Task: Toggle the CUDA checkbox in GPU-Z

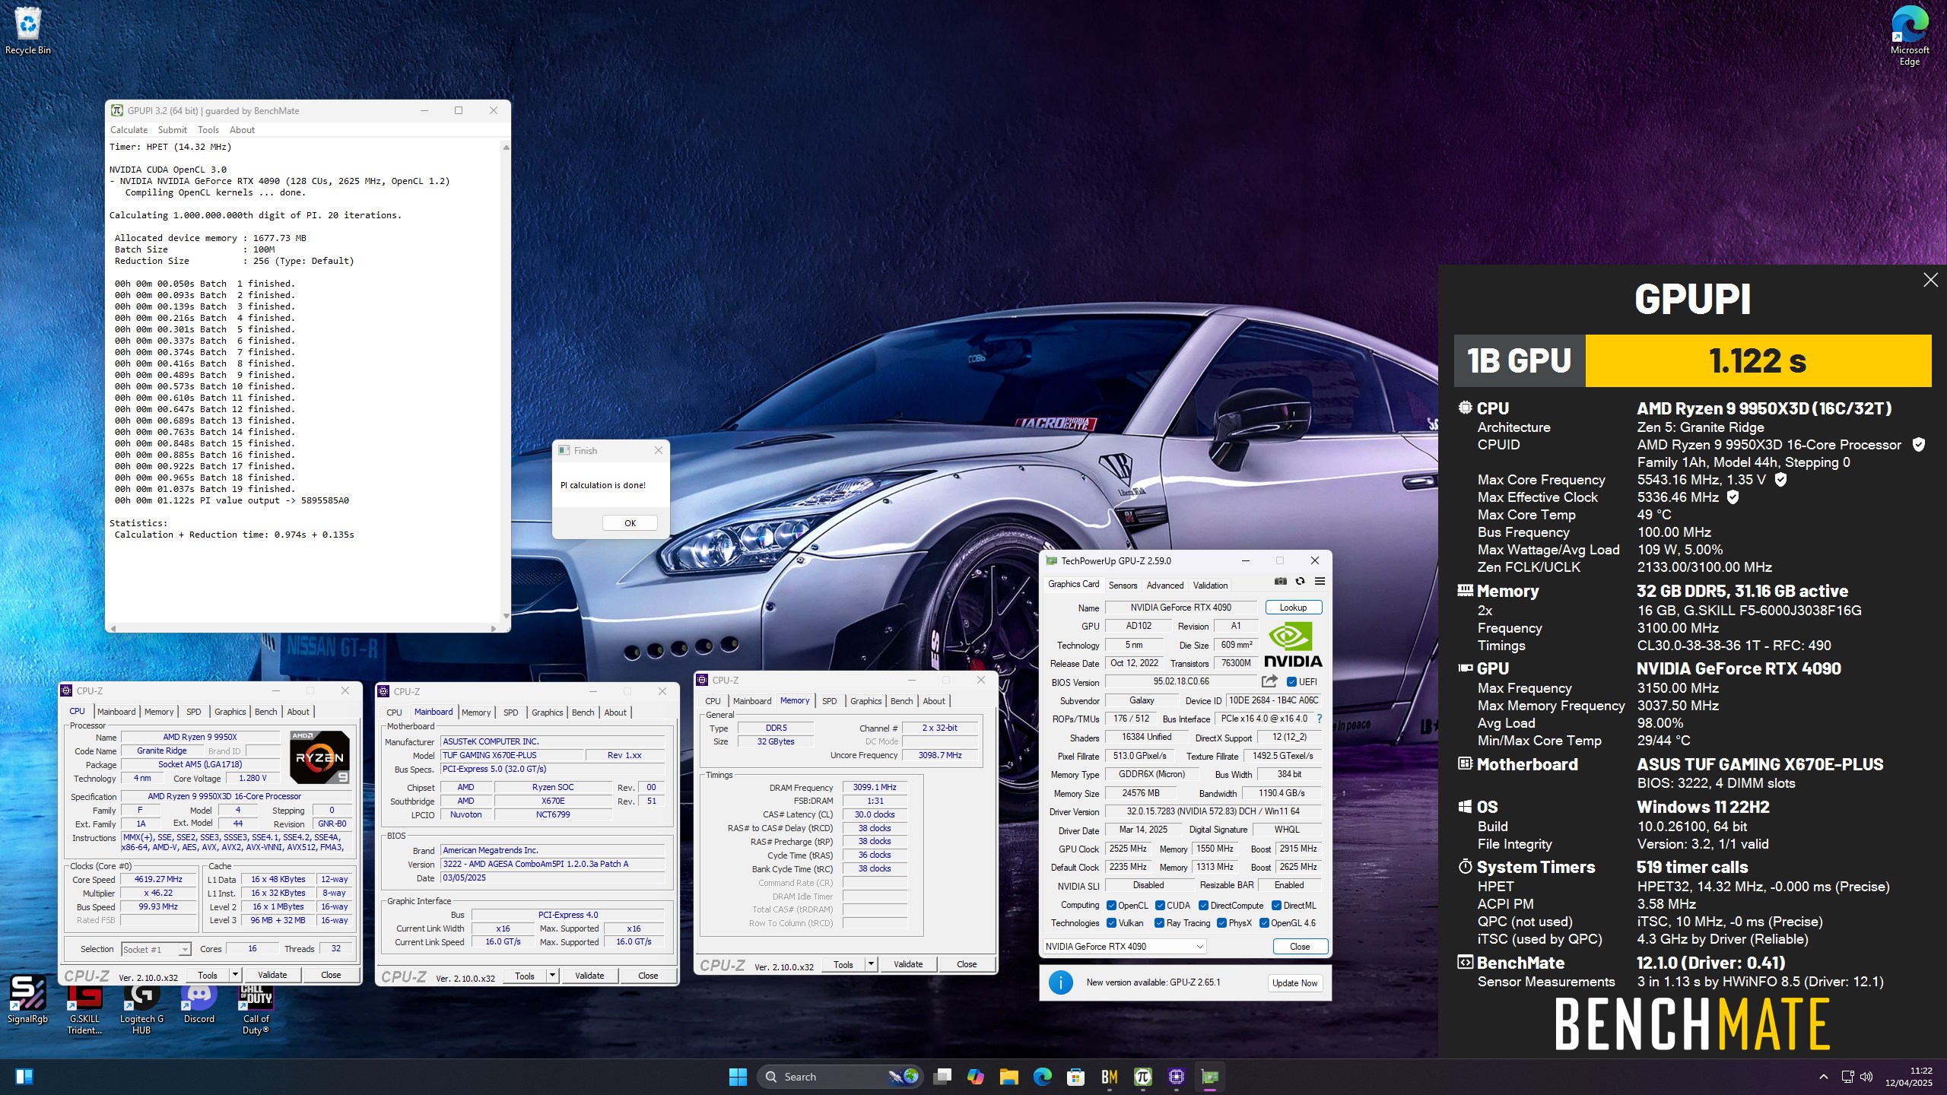Action: [x=1160, y=906]
